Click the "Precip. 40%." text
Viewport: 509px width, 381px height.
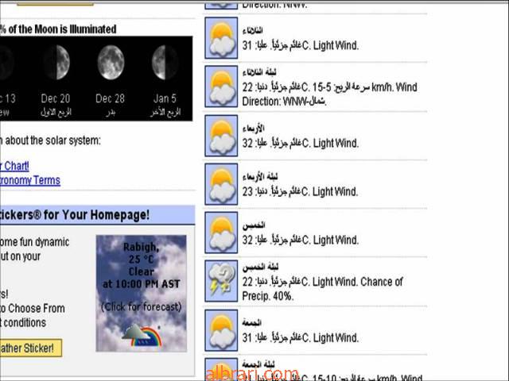[268, 296]
